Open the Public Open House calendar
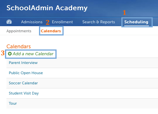 (x=26, y=73)
